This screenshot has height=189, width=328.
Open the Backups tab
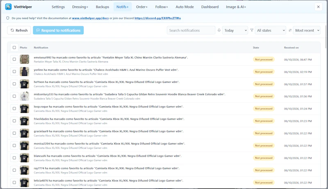[102, 7]
